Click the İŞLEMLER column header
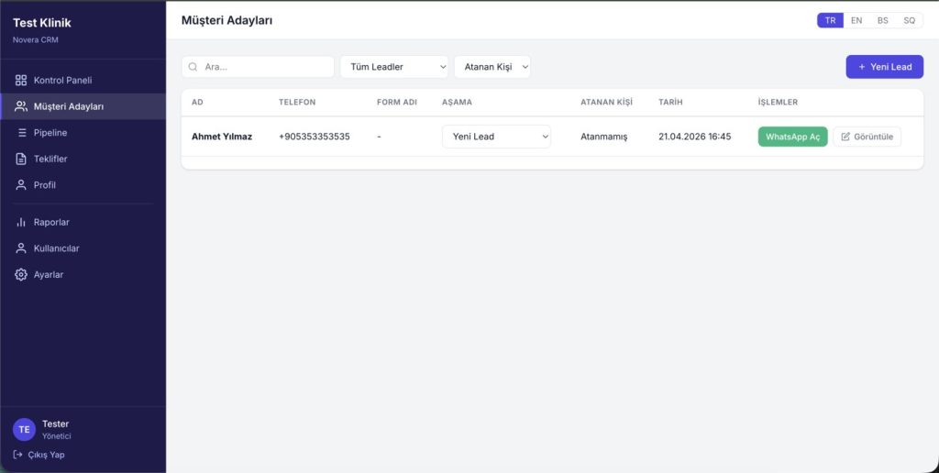This screenshot has height=473, width=939. click(778, 103)
